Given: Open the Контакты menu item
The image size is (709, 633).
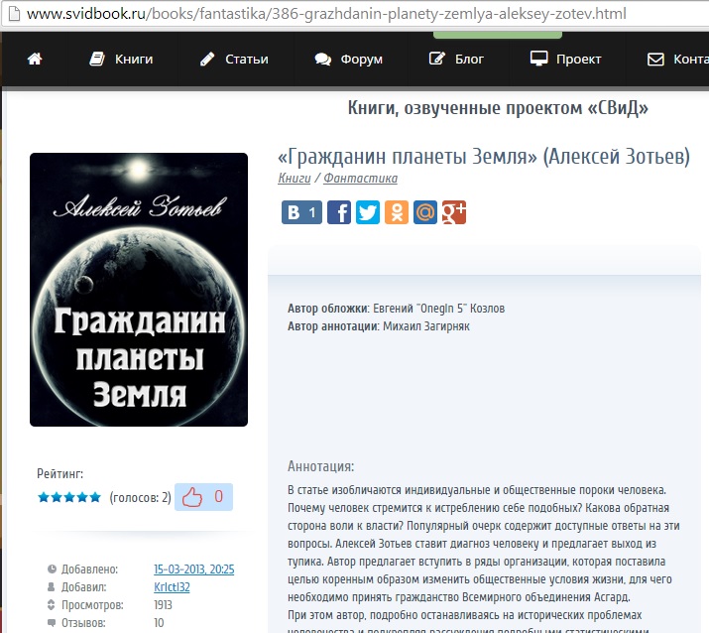Looking at the screenshot, I should point(678,59).
